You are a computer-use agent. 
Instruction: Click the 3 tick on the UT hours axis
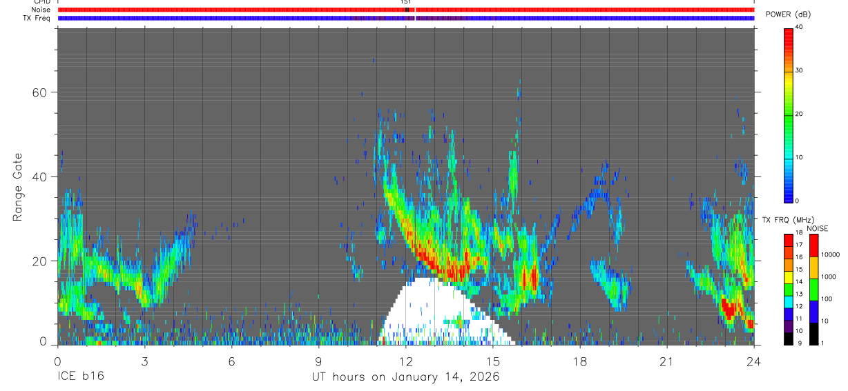pyautogui.click(x=144, y=361)
